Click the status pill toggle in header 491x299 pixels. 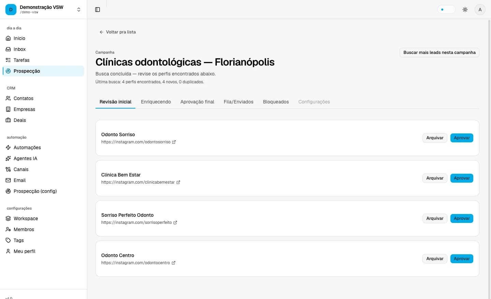coord(446,10)
